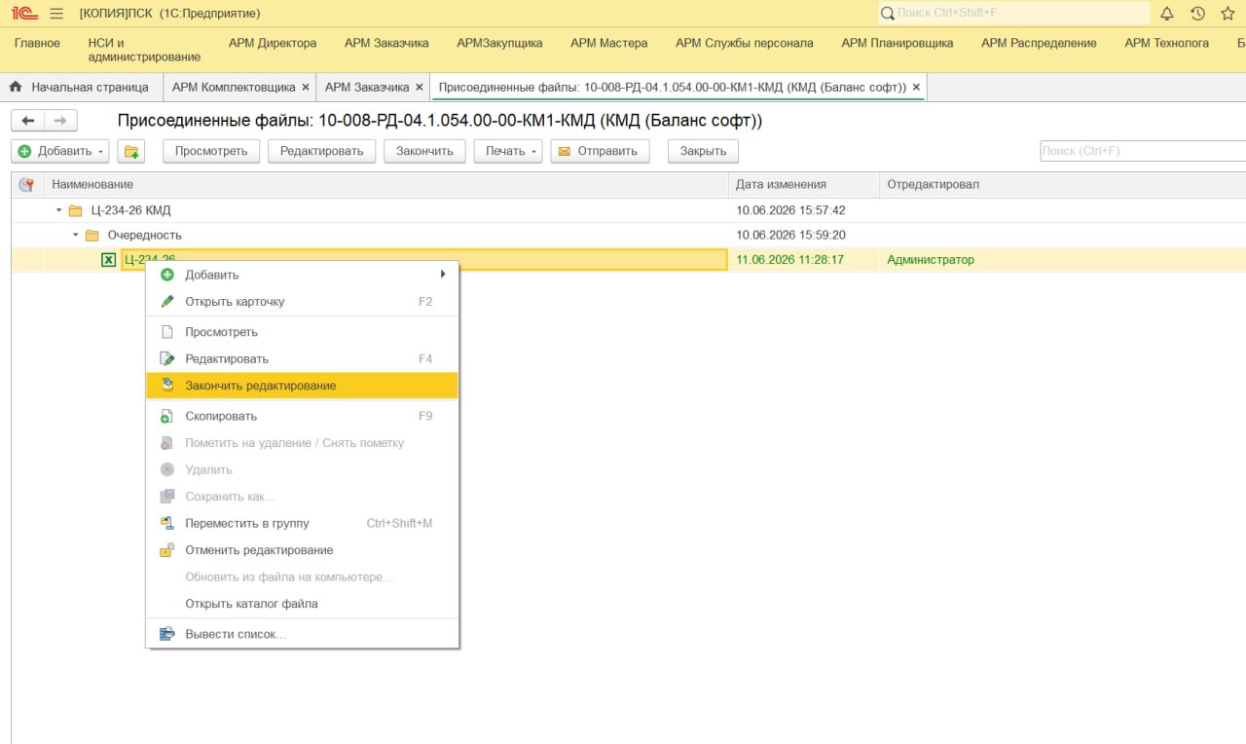Open the НСИ и администрирование section
Viewport: 1246px width, 744px height.
point(144,50)
